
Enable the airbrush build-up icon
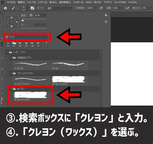tap(127, 8)
